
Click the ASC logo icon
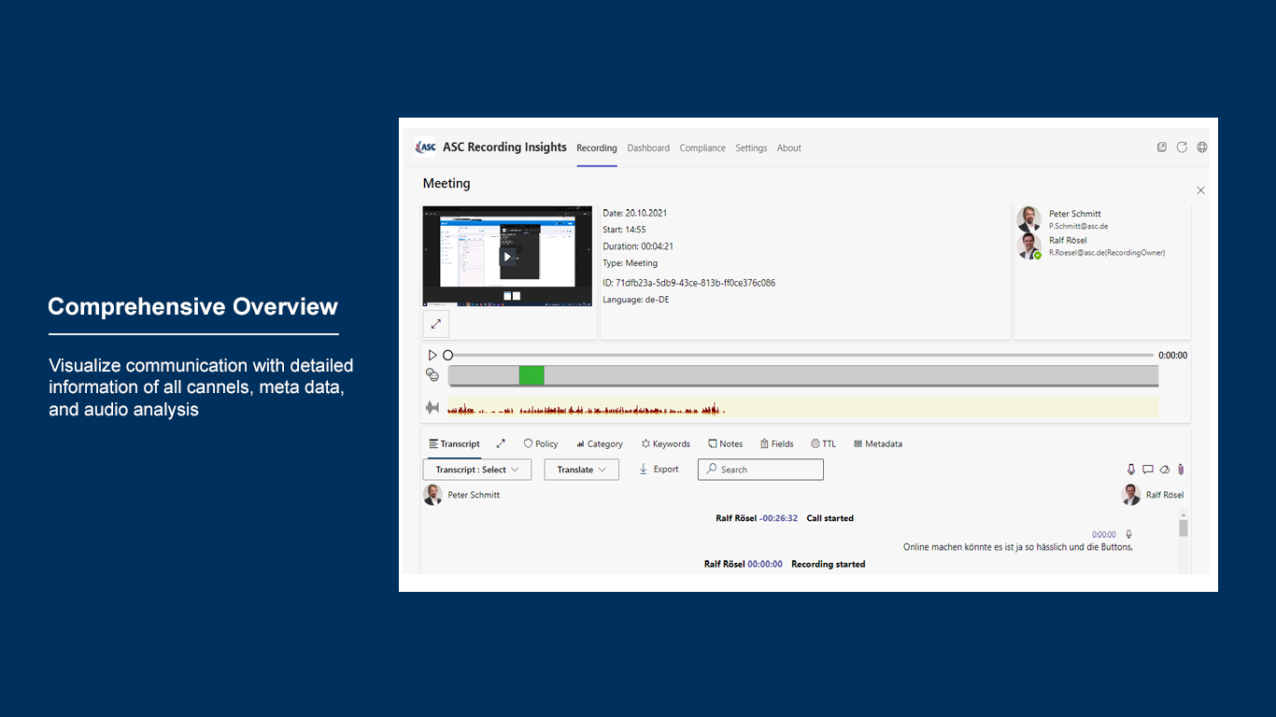click(x=426, y=147)
